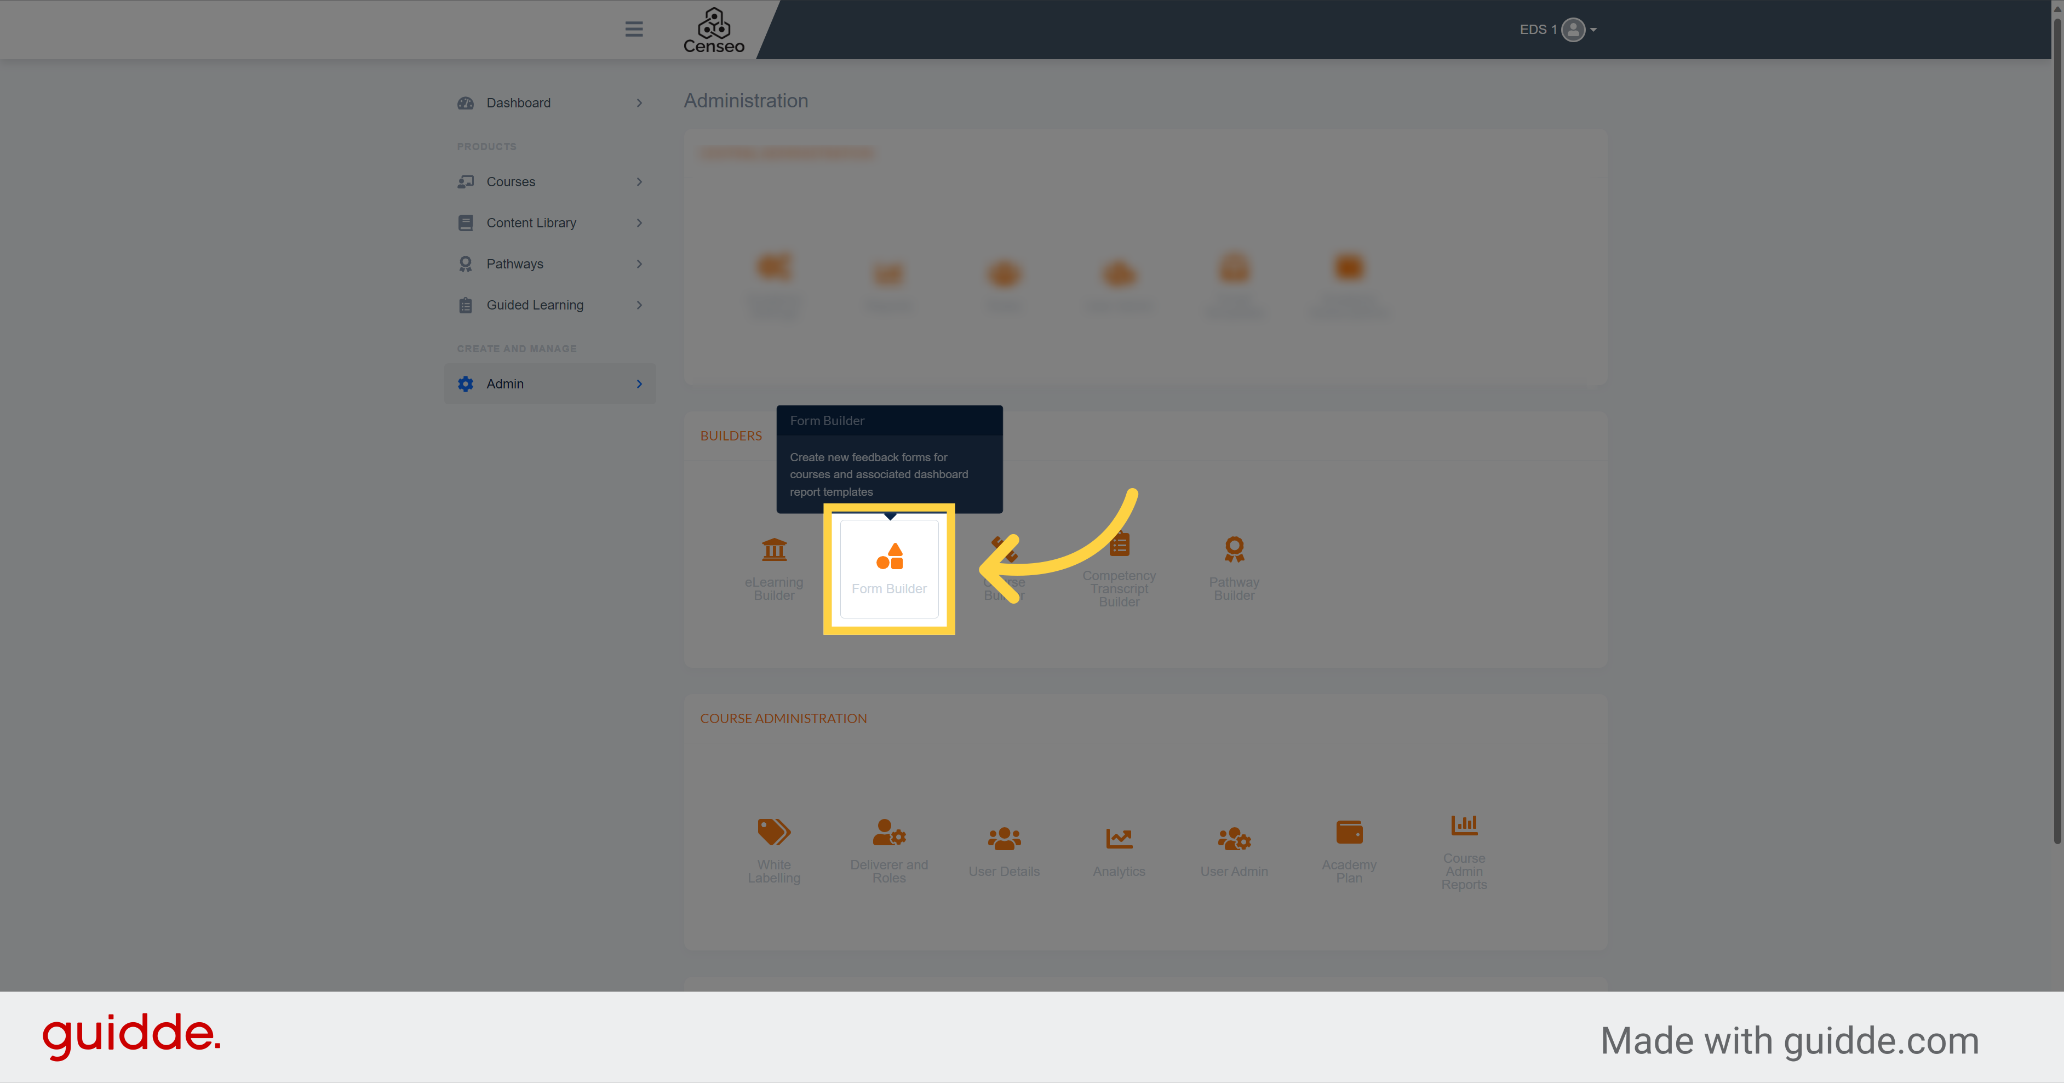Select the Competency Transcript Builder
Screen dimensions: 2064x1083
pyautogui.click(x=1119, y=567)
